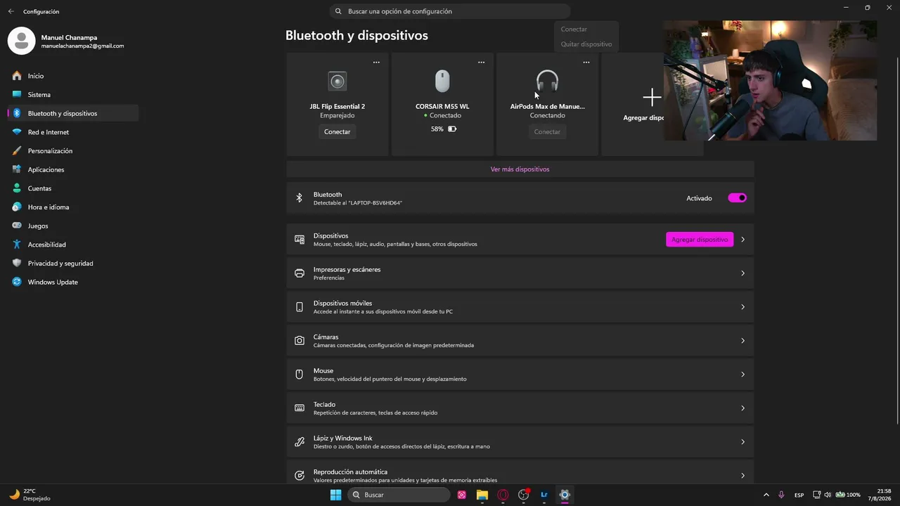
Task: Open Reproducción automática via its icon
Action: point(300,476)
